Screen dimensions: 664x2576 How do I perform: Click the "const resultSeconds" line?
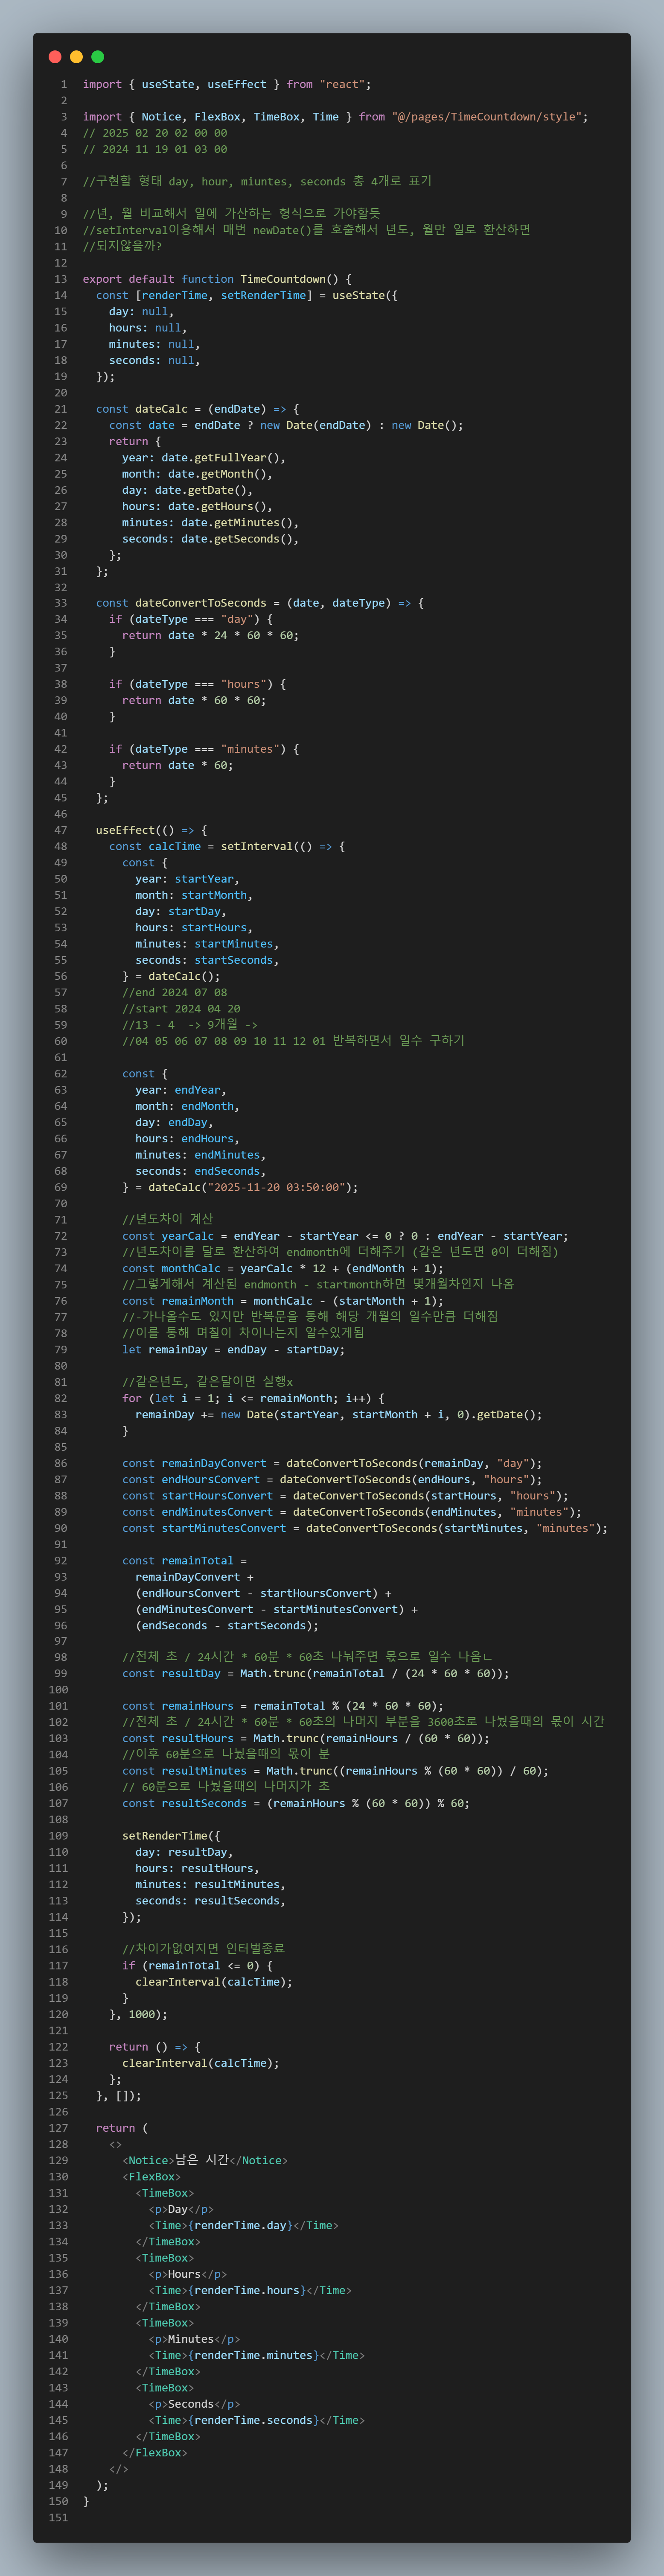296,1804
